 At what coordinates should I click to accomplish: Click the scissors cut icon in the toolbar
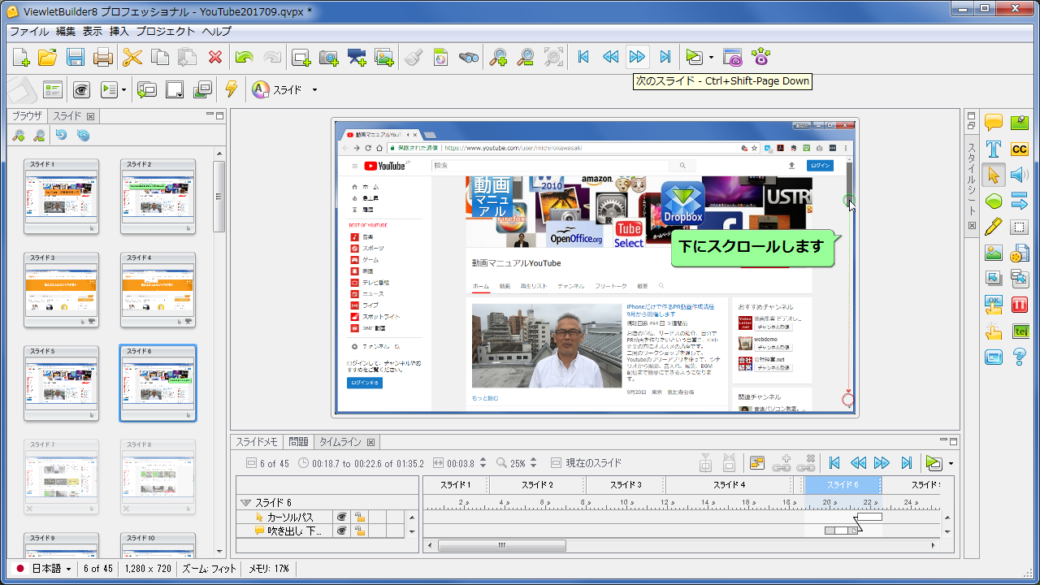[132, 57]
